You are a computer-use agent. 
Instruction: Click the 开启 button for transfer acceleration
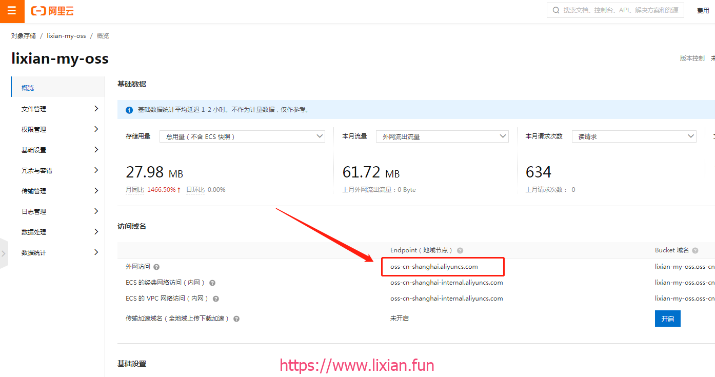click(x=668, y=319)
